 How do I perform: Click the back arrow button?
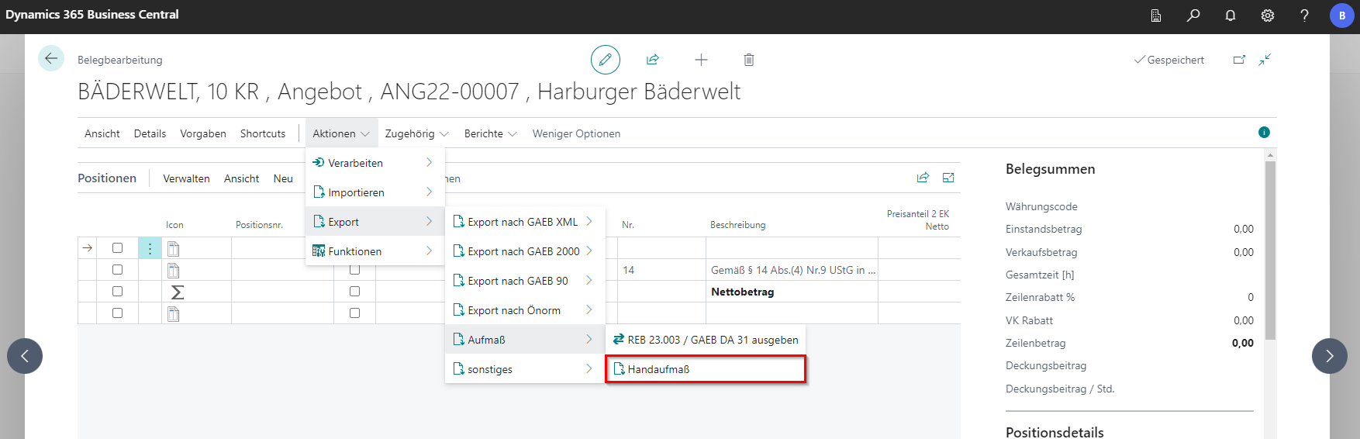51,58
